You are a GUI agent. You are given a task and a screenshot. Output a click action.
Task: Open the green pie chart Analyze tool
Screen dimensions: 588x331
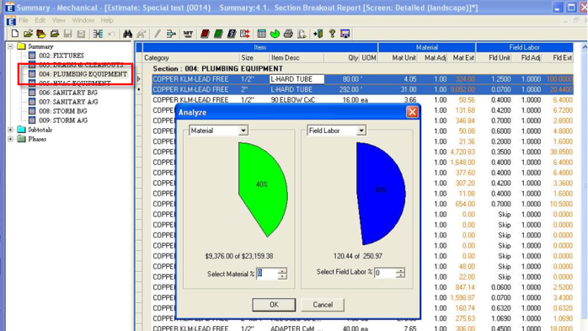click(x=275, y=34)
